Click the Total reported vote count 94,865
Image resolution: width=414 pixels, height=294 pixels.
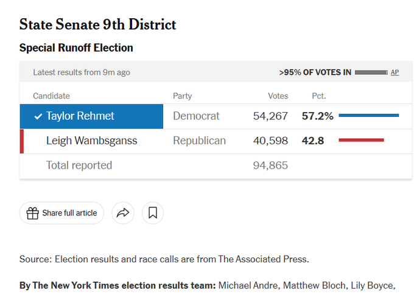pos(270,166)
